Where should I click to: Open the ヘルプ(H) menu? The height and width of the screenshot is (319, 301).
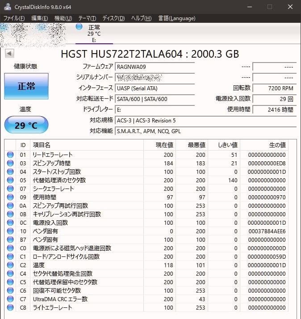click(x=142, y=18)
